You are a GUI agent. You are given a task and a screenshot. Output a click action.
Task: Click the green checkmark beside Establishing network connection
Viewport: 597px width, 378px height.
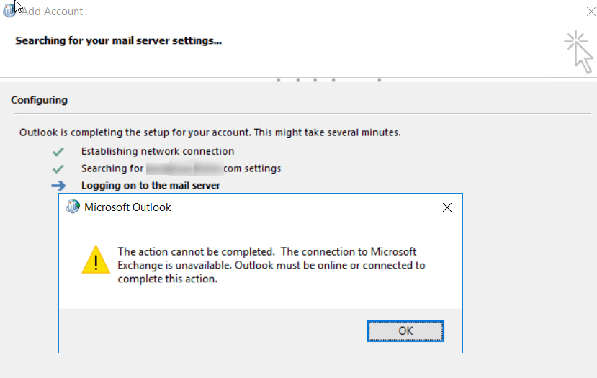click(58, 152)
